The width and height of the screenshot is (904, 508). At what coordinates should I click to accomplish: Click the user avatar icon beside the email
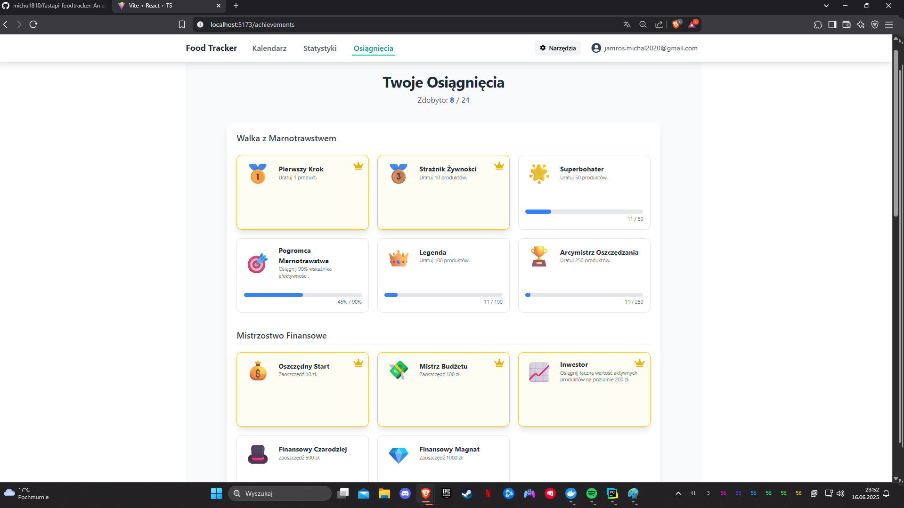click(x=596, y=48)
